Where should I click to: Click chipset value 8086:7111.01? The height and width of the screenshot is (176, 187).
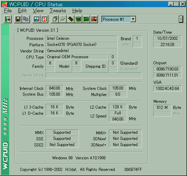tap(167, 75)
